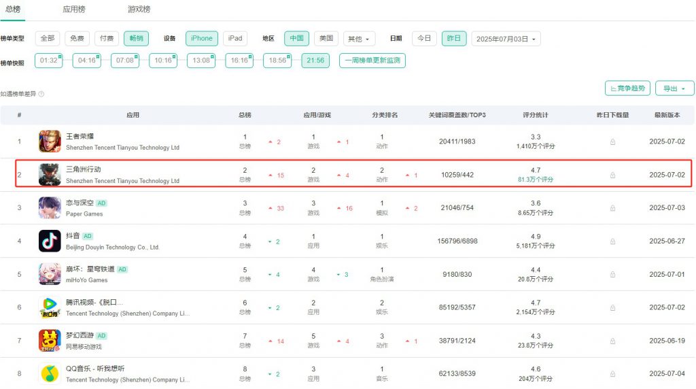Open the 恋与深空 app name link
This screenshot has width=696, height=389.
click(80, 203)
